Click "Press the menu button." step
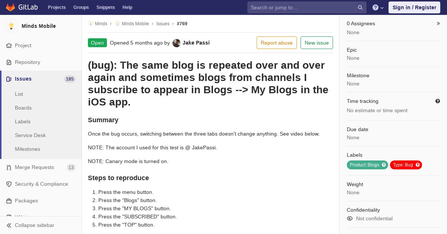 126,192
